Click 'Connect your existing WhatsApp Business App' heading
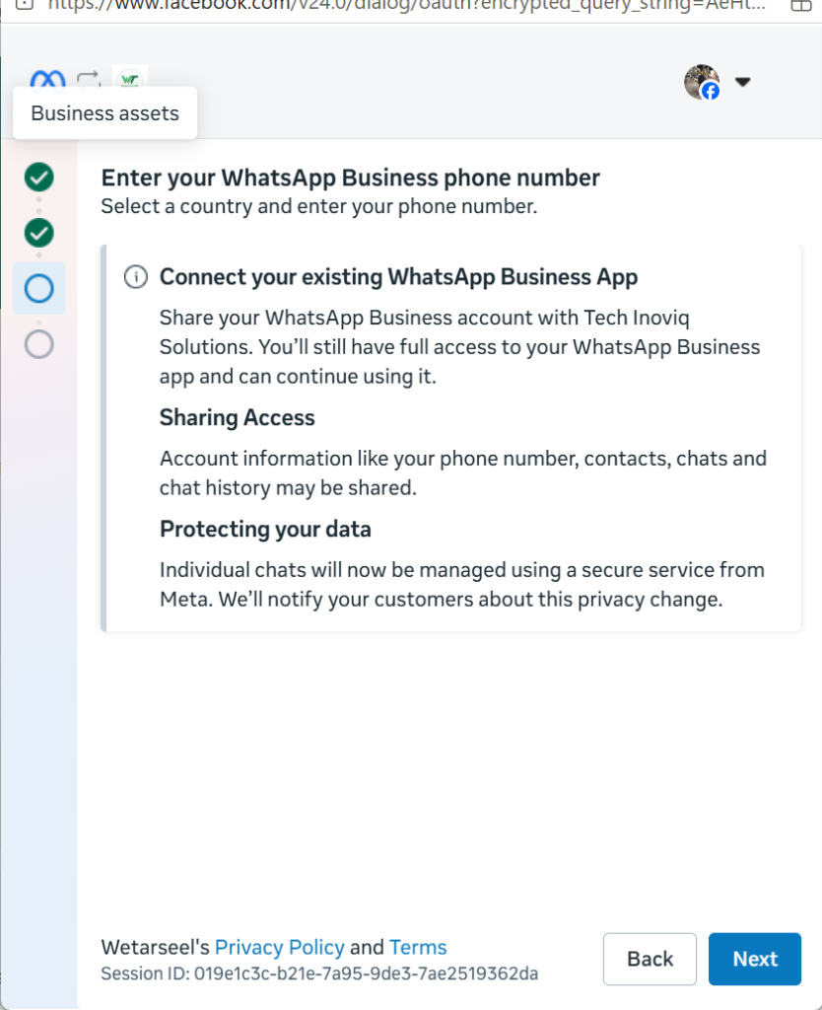 [398, 277]
